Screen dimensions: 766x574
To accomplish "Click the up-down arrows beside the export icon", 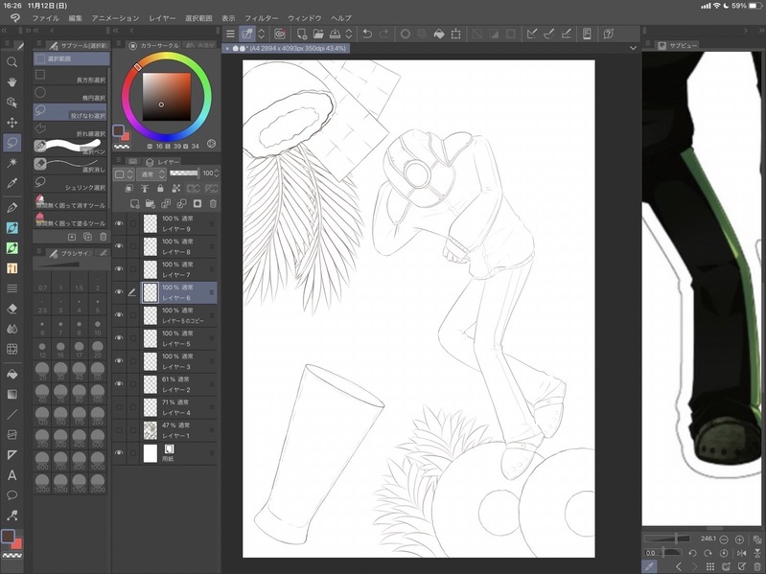I will [x=349, y=34].
